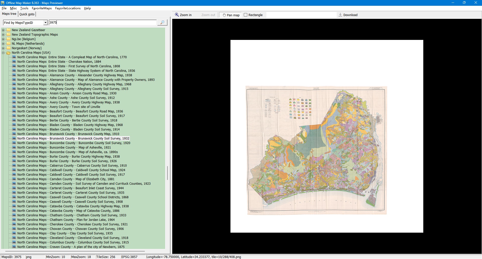This screenshot has width=482, height=259.
Task: Click the Zoom out button
Action: pos(208,15)
